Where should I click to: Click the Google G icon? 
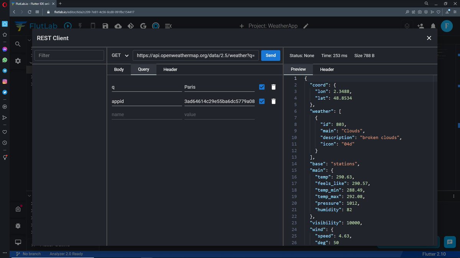point(143,26)
